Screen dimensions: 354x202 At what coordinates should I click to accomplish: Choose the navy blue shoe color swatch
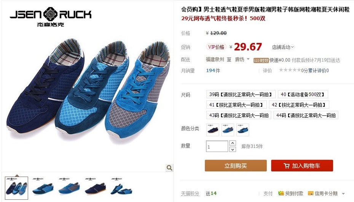click(213, 130)
